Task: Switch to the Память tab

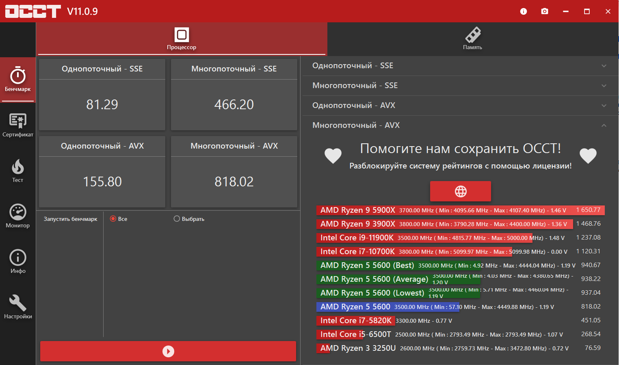Action: pyautogui.click(x=473, y=39)
